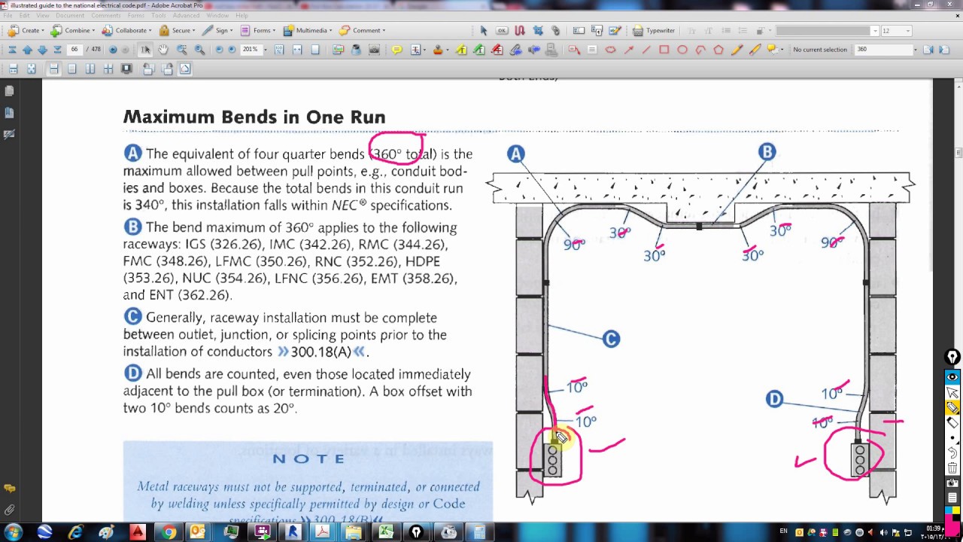Select the Pencil Eraser tool

pyautogui.click(x=755, y=50)
